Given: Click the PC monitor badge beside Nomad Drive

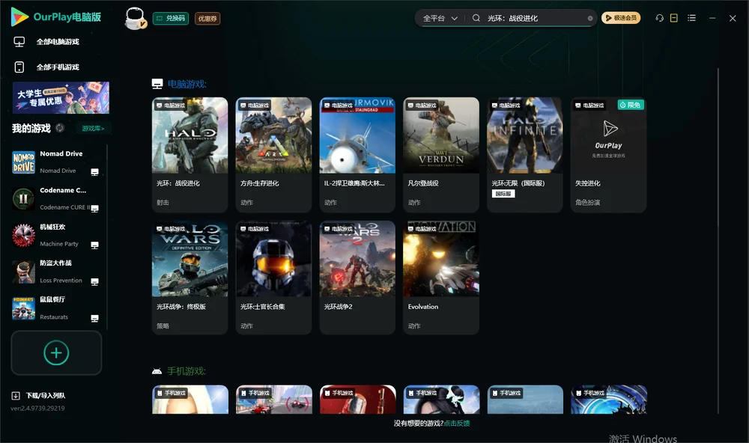Looking at the screenshot, I should [94, 172].
